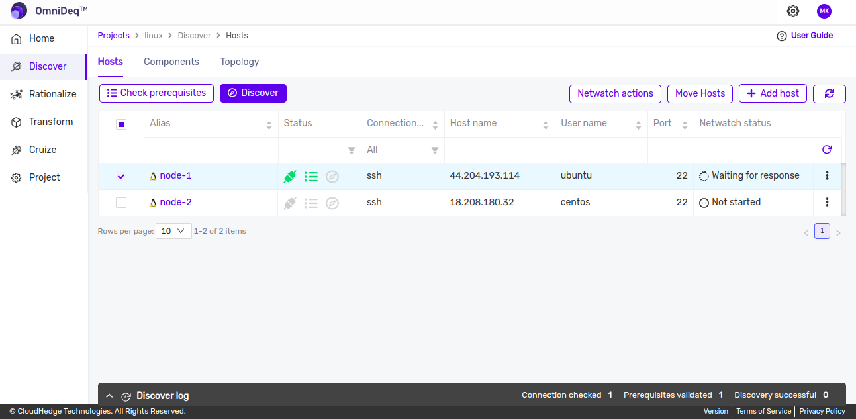This screenshot has height=419, width=856.
Task: Click Projects breadcrumb link
Action: click(x=114, y=36)
